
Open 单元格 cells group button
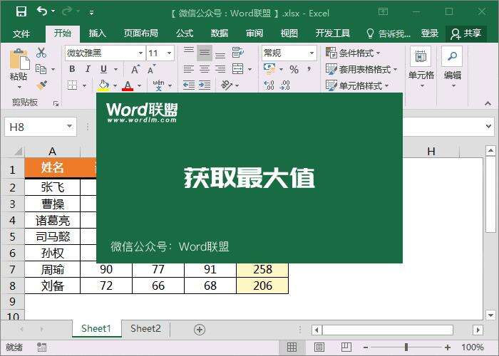(x=421, y=68)
